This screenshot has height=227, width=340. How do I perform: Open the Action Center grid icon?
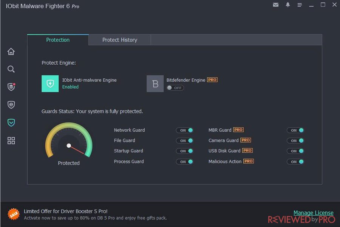(11, 140)
